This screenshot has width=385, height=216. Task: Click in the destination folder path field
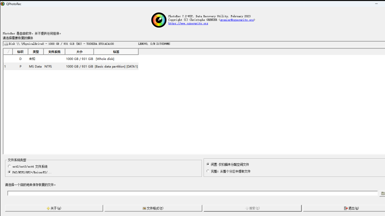(x=192, y=193)
